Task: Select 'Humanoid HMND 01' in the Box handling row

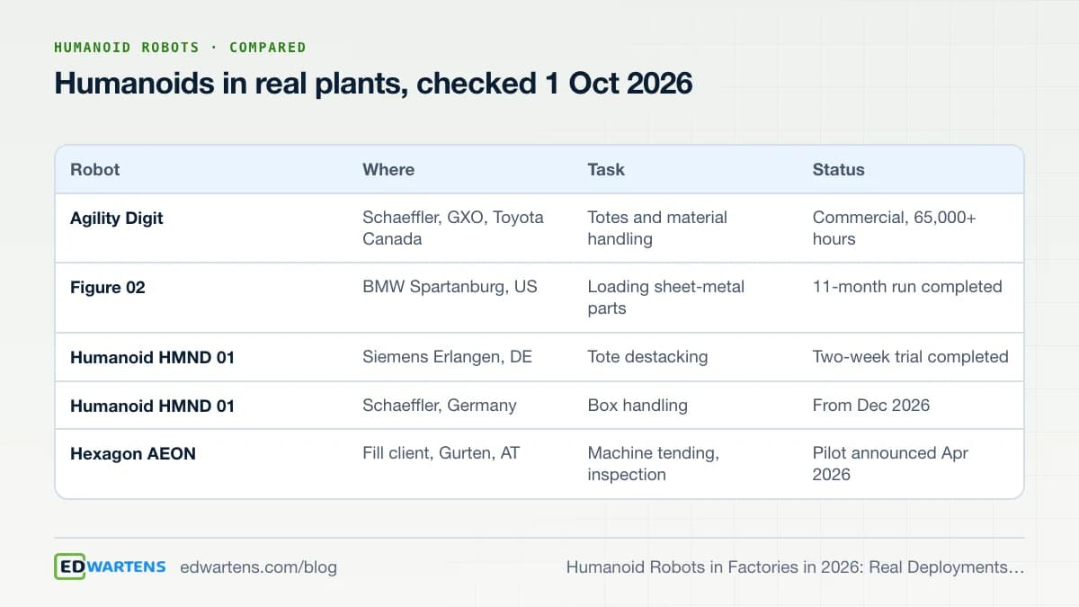Action: (152, 406)
